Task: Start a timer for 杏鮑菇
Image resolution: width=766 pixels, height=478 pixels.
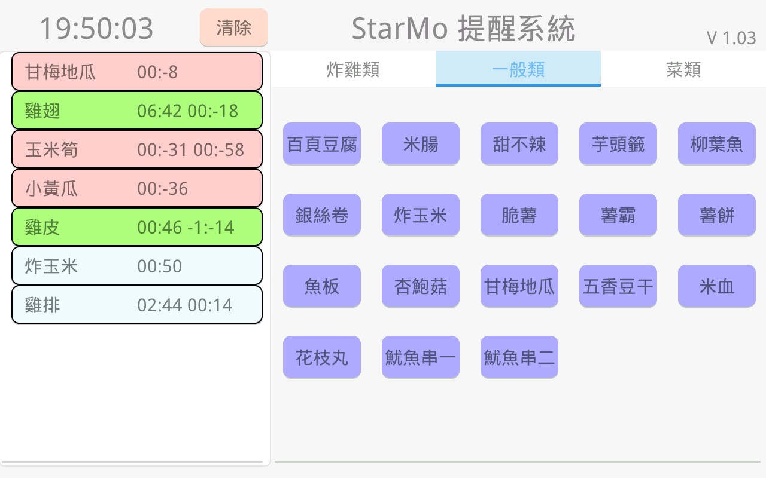Action: pos(421,286)
